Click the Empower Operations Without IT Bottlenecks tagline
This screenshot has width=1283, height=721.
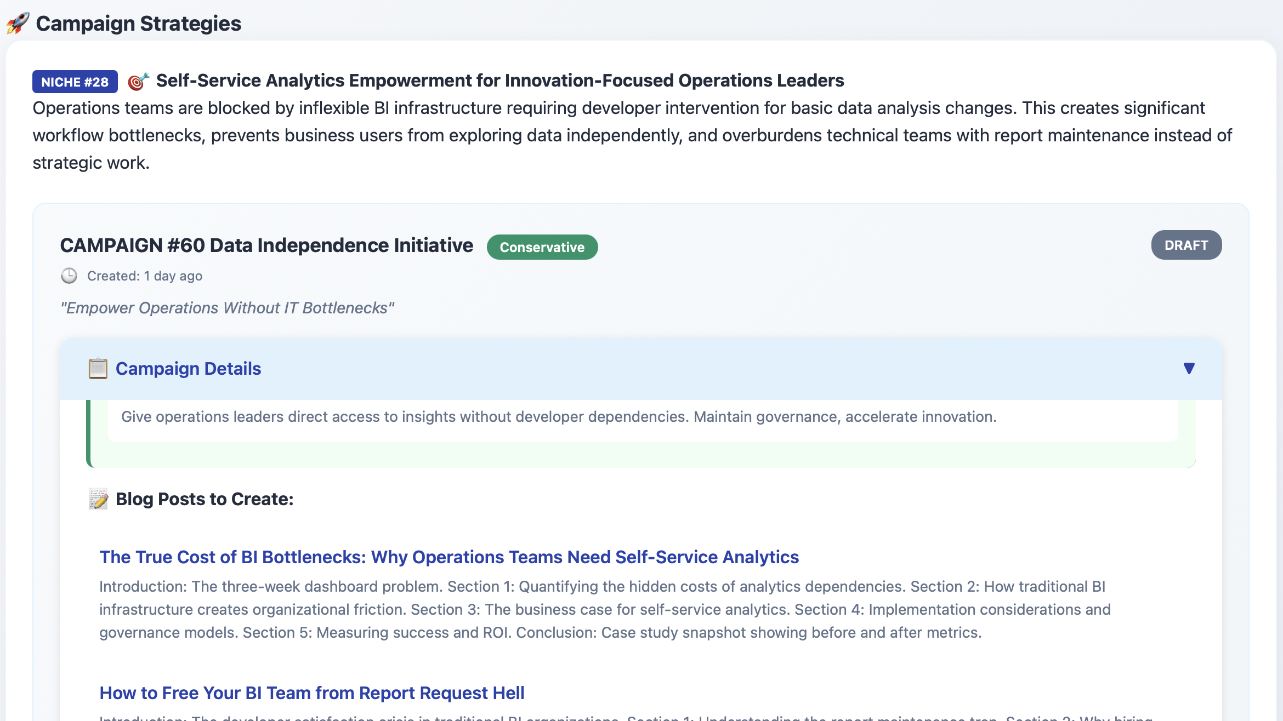click(x=228, y=308)
